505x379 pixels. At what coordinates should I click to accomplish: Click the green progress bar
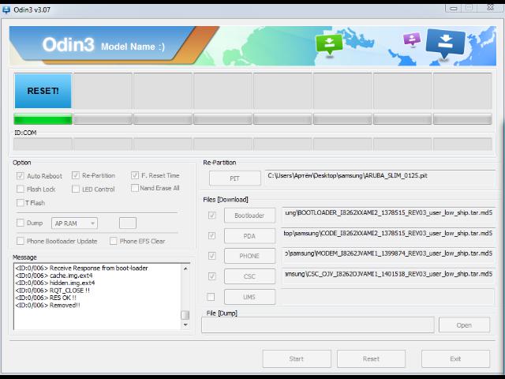pyautogui.click(x=43, y=119)
